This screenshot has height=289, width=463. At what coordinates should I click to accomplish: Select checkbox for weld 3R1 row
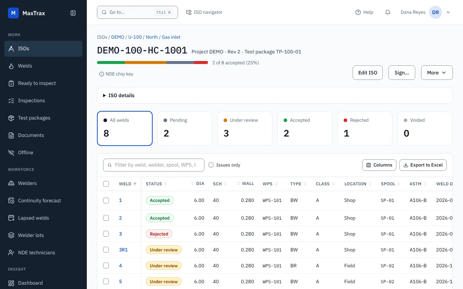click(x=106, y=250)
